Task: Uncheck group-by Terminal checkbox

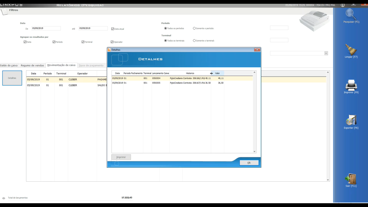Action: tap(83, 42)
